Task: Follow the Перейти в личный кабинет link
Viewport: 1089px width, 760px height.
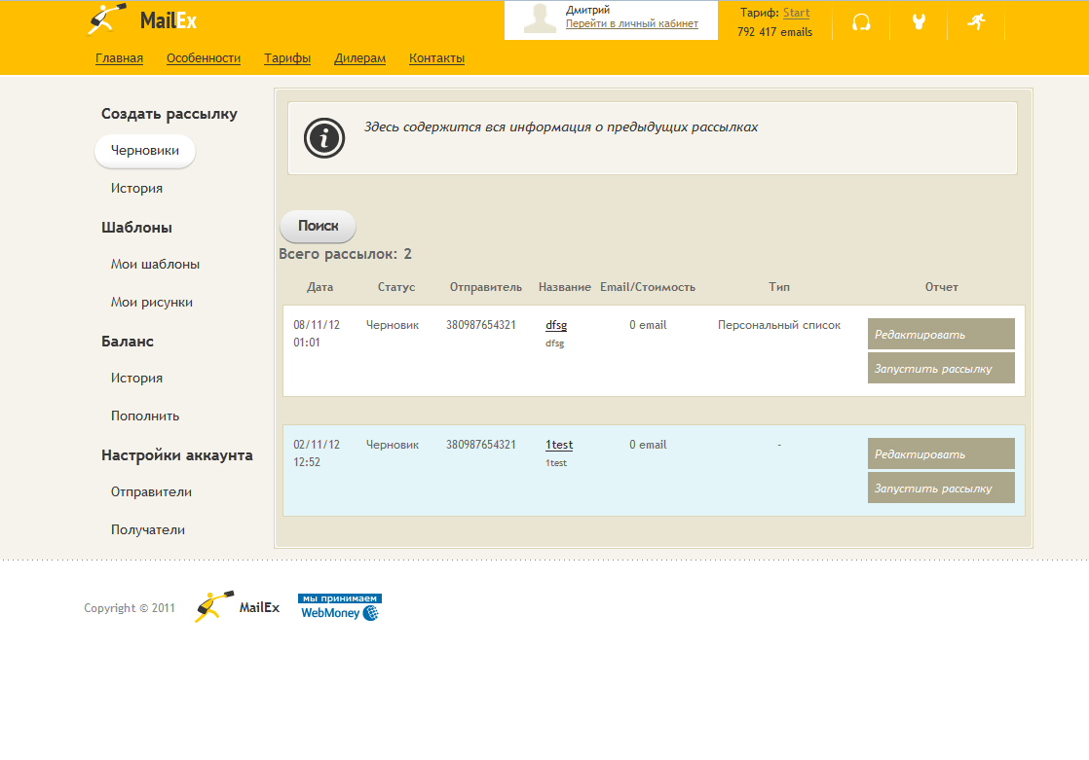Action: coord(632,24)
